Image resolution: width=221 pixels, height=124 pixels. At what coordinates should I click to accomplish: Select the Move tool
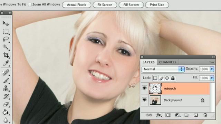(x=6, y=23)
